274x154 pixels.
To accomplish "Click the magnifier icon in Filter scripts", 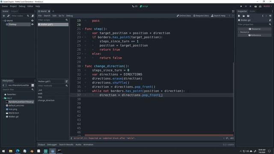I will coord(67,20).
